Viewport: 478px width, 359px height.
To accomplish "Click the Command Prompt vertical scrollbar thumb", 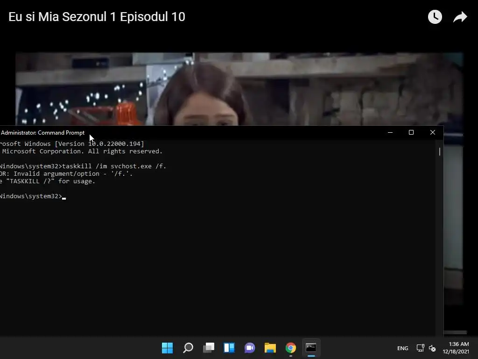I will [x=440, y=152].
